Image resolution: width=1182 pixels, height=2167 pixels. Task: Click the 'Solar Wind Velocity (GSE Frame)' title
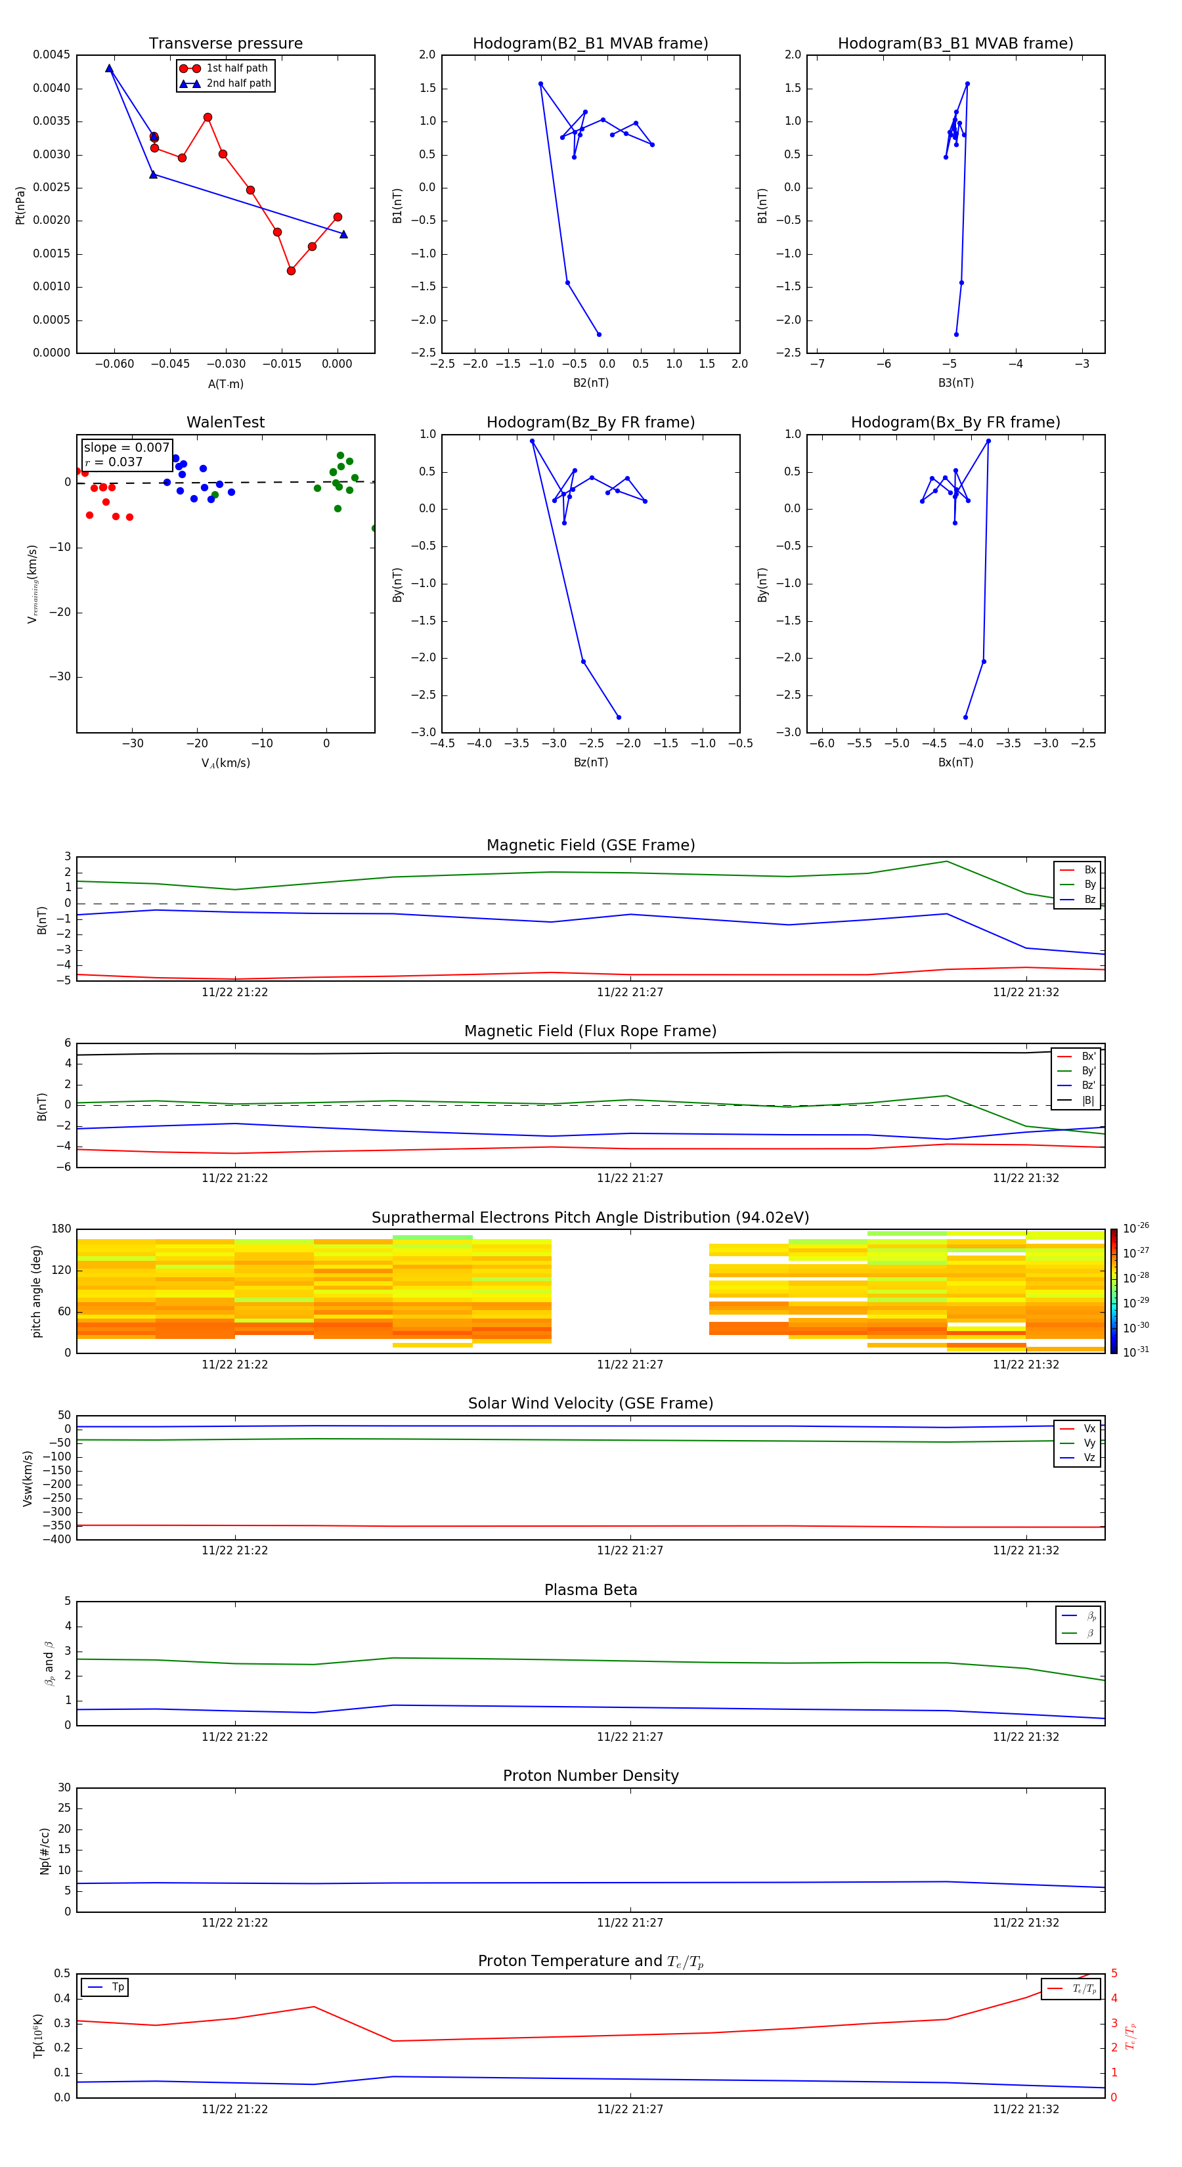tap(590, 1403)
